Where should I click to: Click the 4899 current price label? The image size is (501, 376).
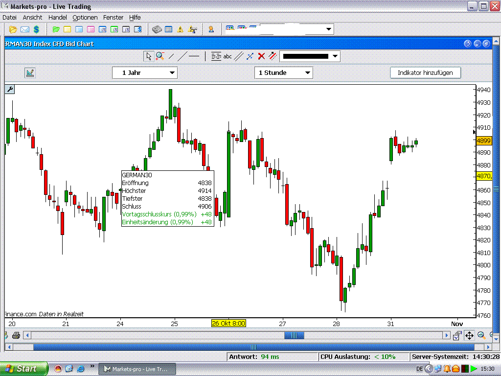pyautogui.click(x=484, y=141)
